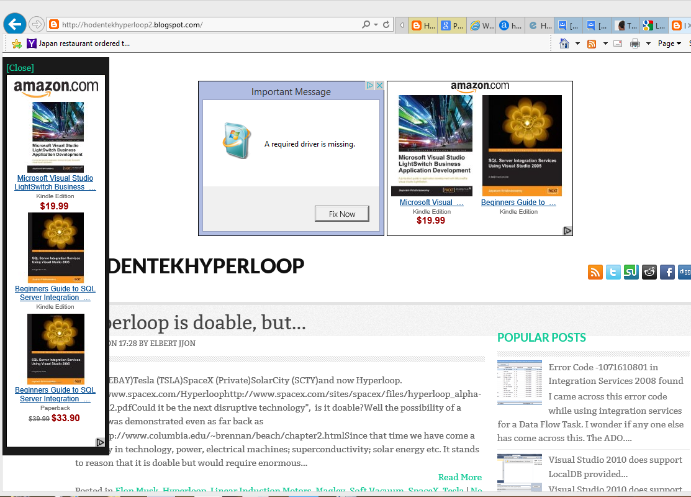Click the $19.99 price in sidebar ad
691x497 pixels.
[x=54, y=206]
